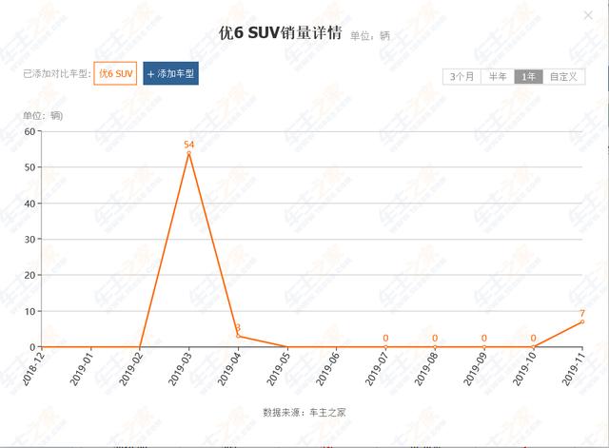Select the 3个月 time range

[462, 76]
